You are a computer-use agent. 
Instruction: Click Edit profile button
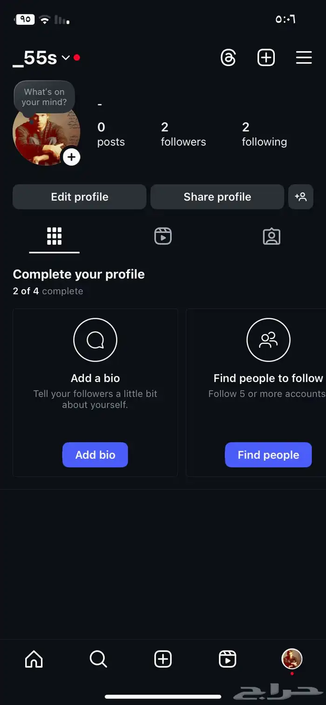pos(80,197)
